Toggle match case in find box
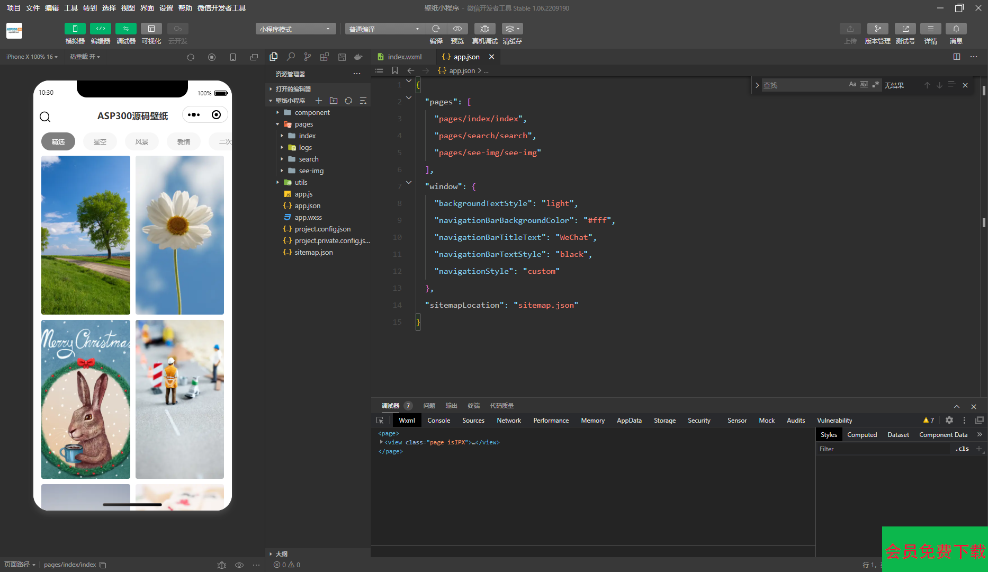The image size is (988, 572). [852, 85]
